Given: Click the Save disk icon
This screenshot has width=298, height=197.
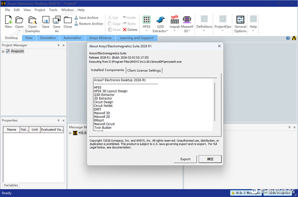Looking at the screenshot, I should tap(46, 20).
